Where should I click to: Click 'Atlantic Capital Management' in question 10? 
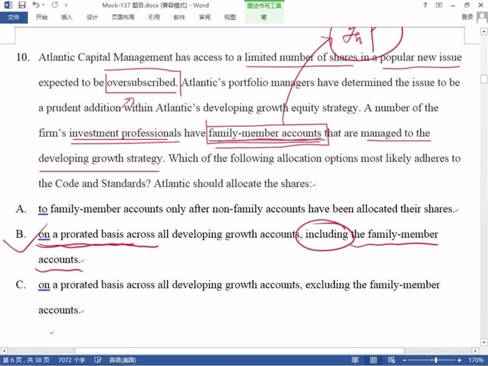(106, 57)
